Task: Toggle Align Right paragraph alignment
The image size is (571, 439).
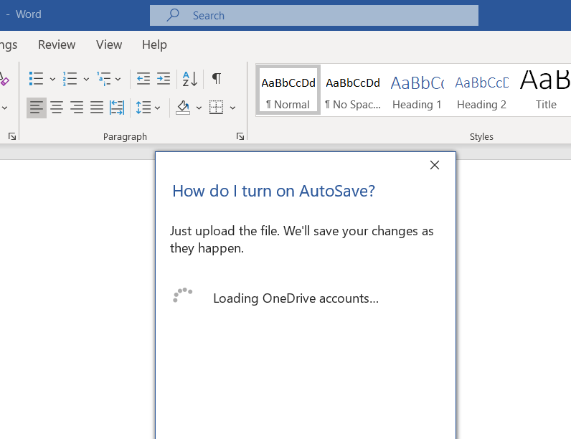Action: 77,108
